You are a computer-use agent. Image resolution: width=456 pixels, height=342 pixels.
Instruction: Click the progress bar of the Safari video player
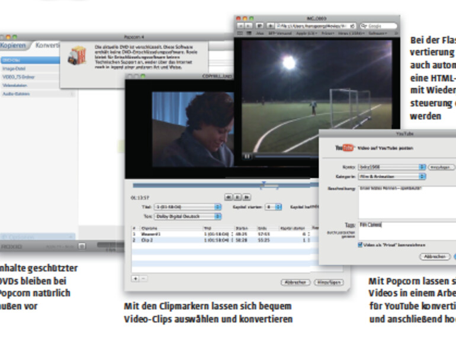click(x=287, y=157)
